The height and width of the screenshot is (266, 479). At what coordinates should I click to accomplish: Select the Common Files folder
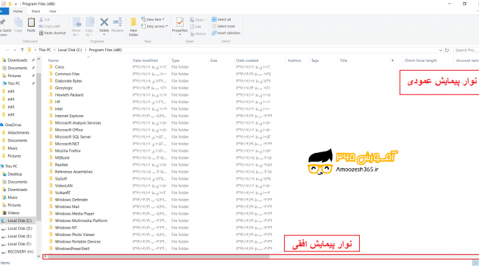click(x=67, y=74)
